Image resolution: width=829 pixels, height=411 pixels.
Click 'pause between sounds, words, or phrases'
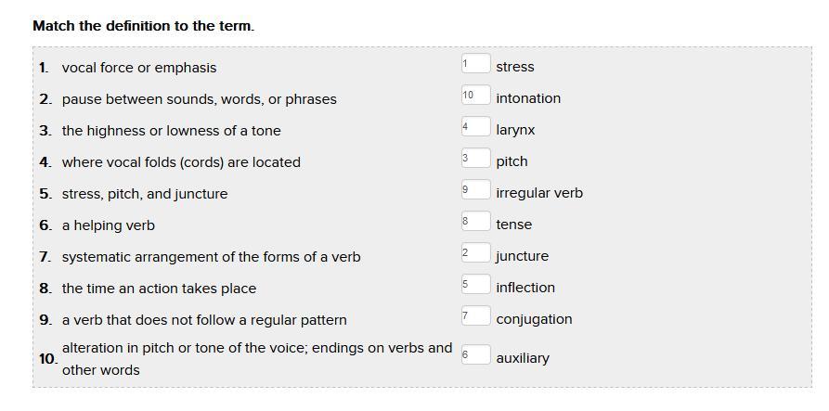(x=200, y=99)
